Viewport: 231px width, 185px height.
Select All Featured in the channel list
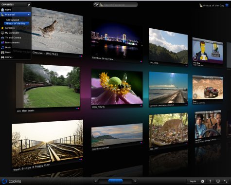(13, 20)
